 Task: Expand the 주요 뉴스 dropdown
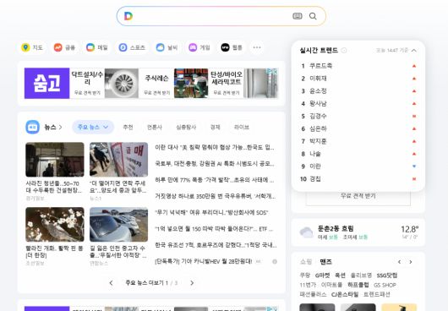point(93,127)
